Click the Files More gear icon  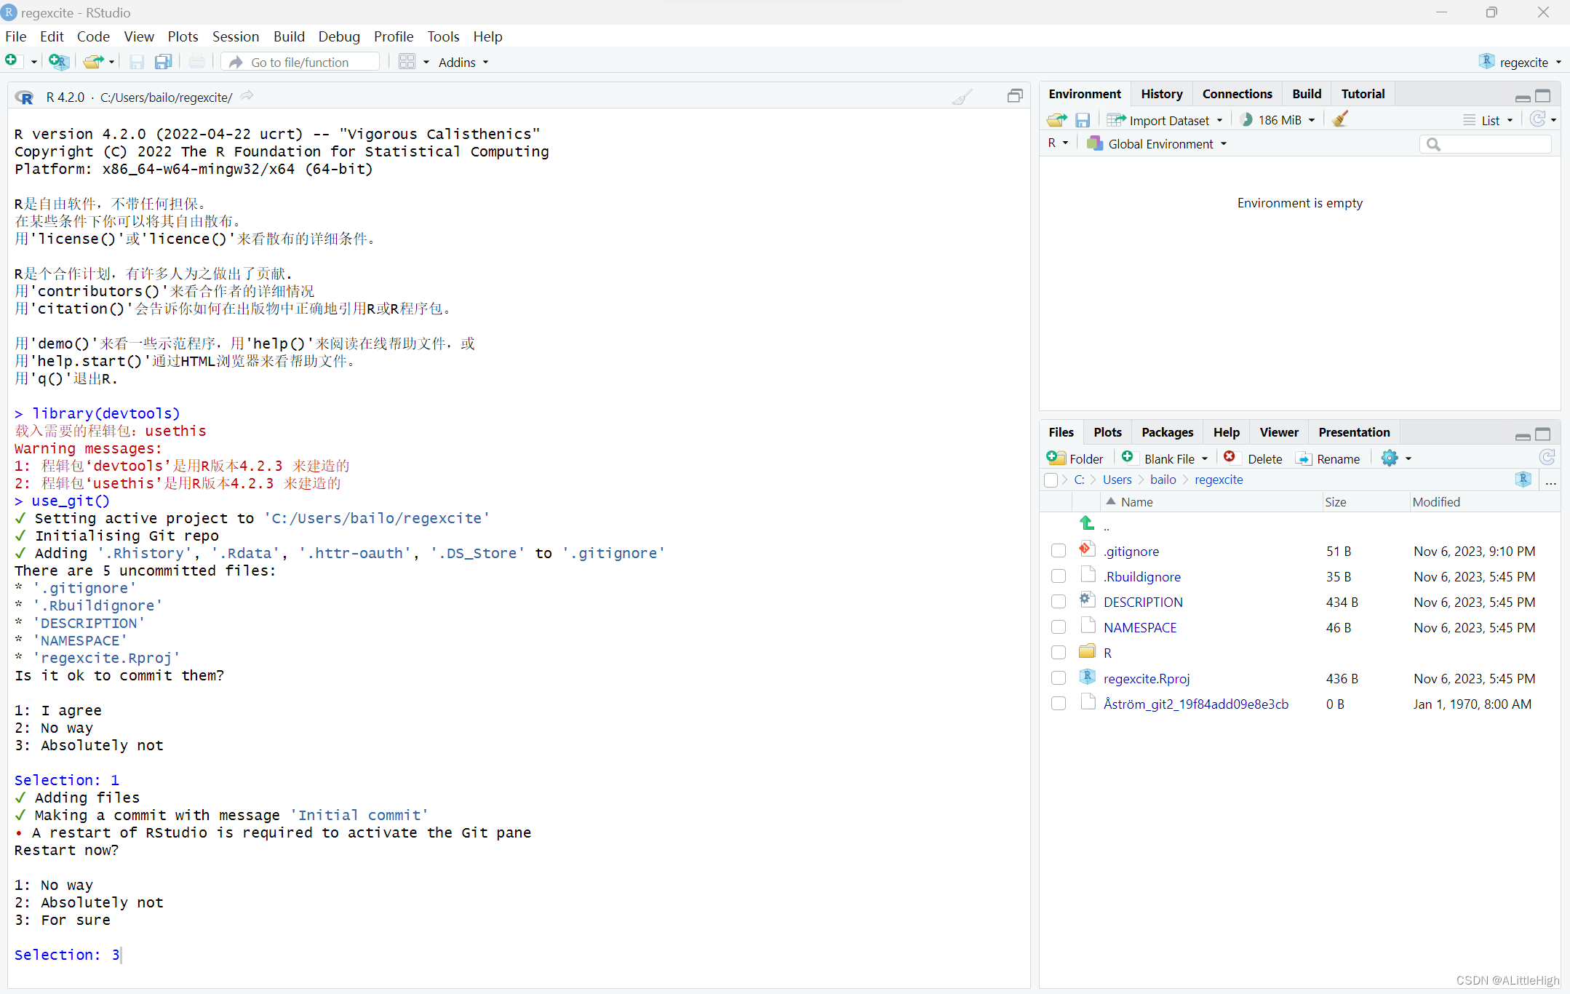(x=1390, y=458)
